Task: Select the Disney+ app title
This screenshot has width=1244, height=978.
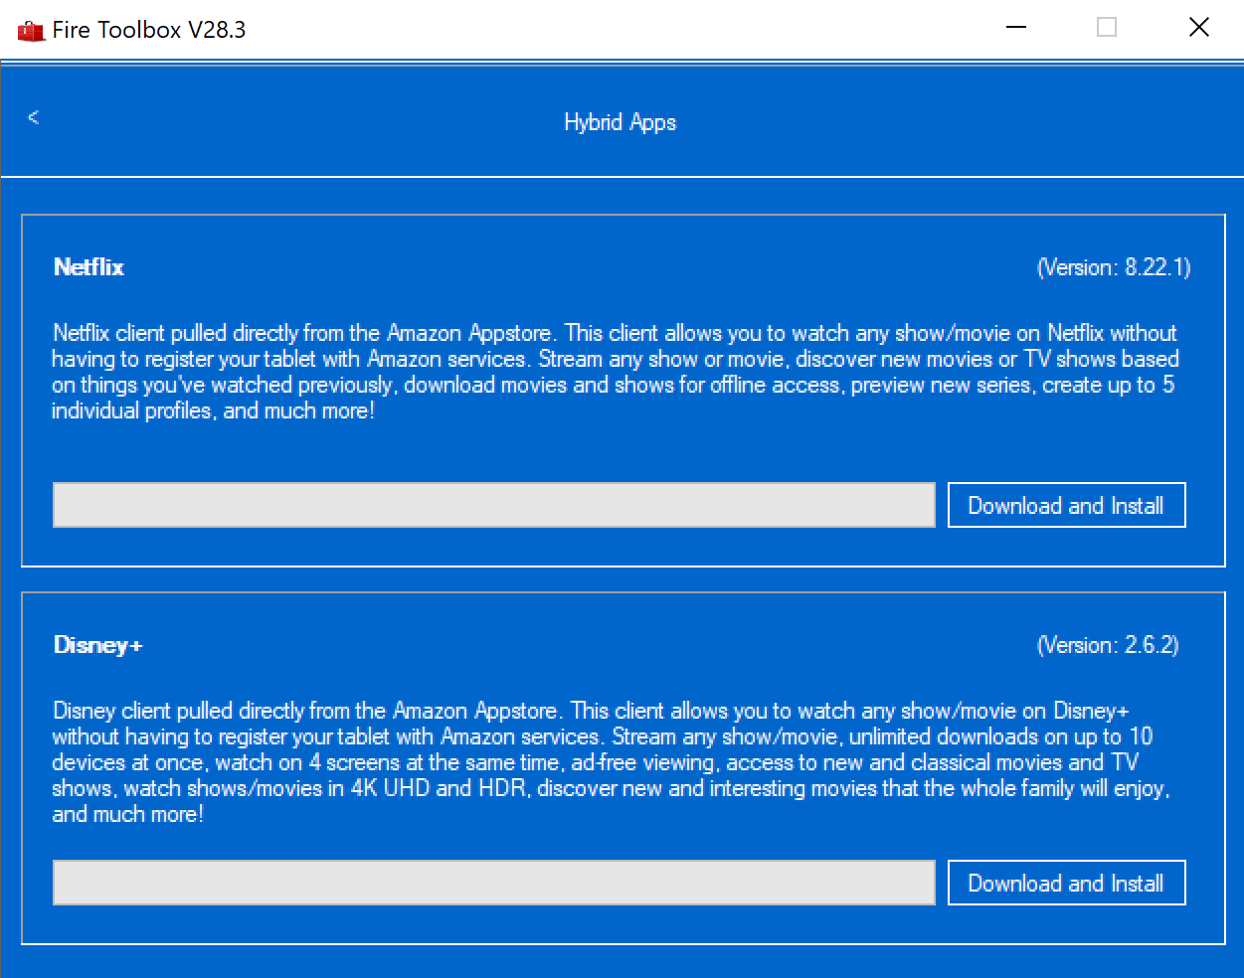Action: tap(98, 645)
